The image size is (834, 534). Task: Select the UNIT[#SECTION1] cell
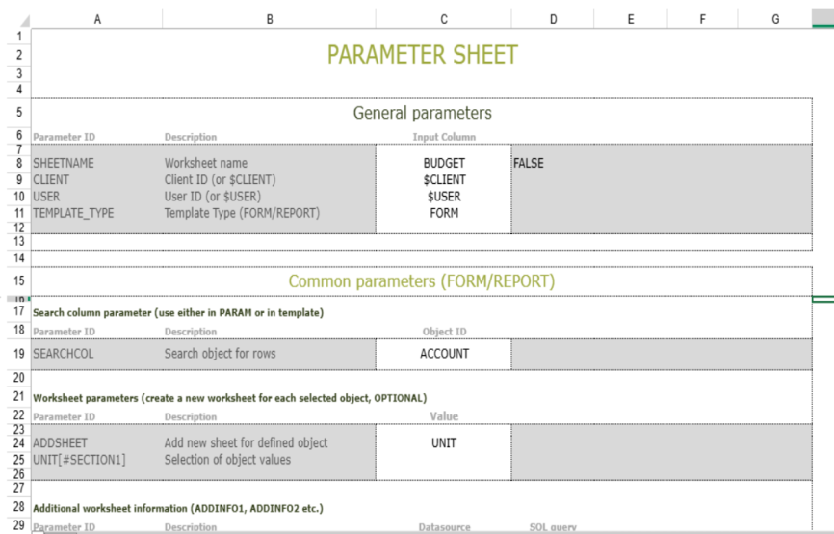[x=97, y=460]
